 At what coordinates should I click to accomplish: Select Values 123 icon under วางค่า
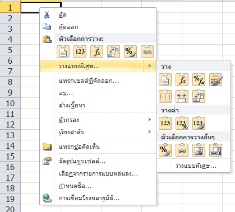[165, 123]
